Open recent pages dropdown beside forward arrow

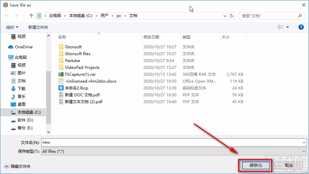24,16
